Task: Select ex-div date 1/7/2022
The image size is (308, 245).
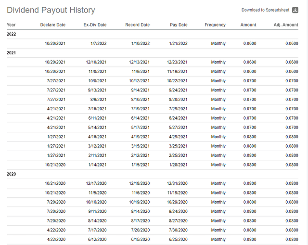Action: point(98,43)
